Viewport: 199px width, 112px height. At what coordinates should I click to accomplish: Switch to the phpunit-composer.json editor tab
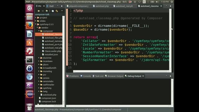pyautogui.click(x=77, y=6)
